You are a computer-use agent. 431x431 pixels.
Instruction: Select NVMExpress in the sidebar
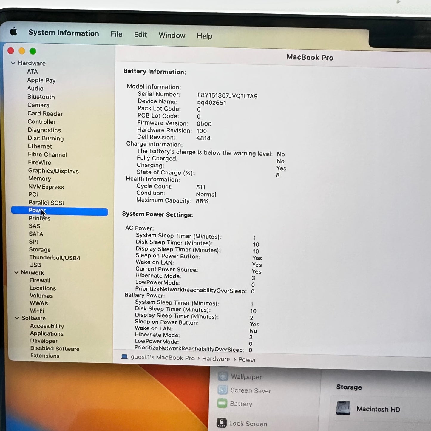click(46, 187)
